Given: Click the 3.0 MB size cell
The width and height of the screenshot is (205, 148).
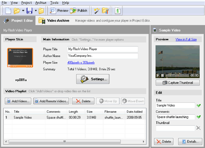Looking at the screenshot, I should pyautogui.click(x=91, y=118).
